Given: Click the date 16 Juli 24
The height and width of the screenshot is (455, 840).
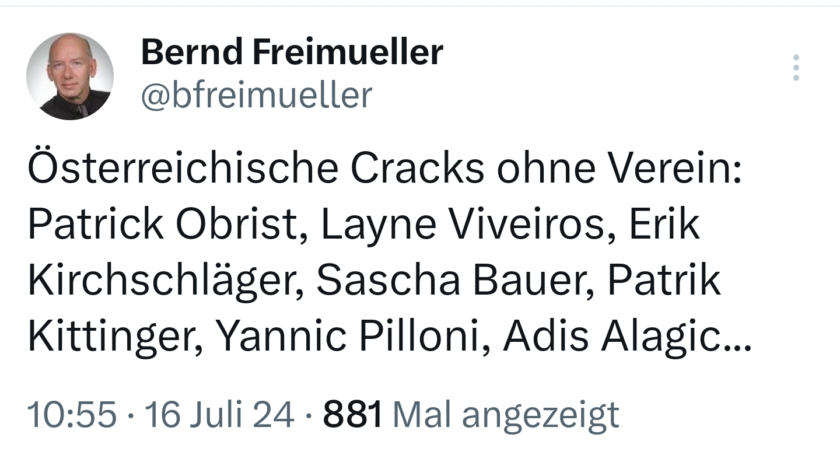Looking at the screenshot, I should (x=219, y=415).
